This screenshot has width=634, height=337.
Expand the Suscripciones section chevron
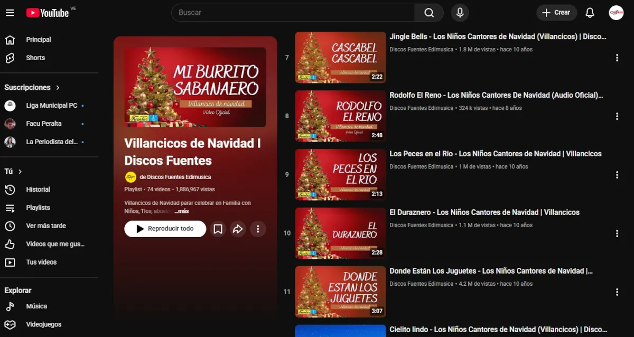(57, 87)
